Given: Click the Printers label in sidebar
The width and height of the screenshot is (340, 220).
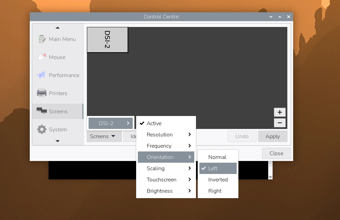Looking at the screenshot, I should tap(58, 93).
